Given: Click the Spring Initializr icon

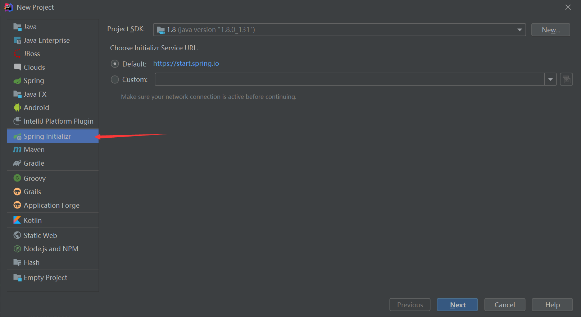Looking at the screenshot, I should (x=17, y=137).
